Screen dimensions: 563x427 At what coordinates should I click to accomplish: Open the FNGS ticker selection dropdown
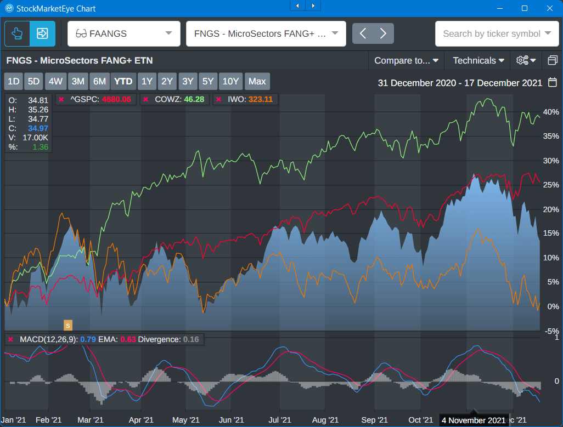click(266, 33)
